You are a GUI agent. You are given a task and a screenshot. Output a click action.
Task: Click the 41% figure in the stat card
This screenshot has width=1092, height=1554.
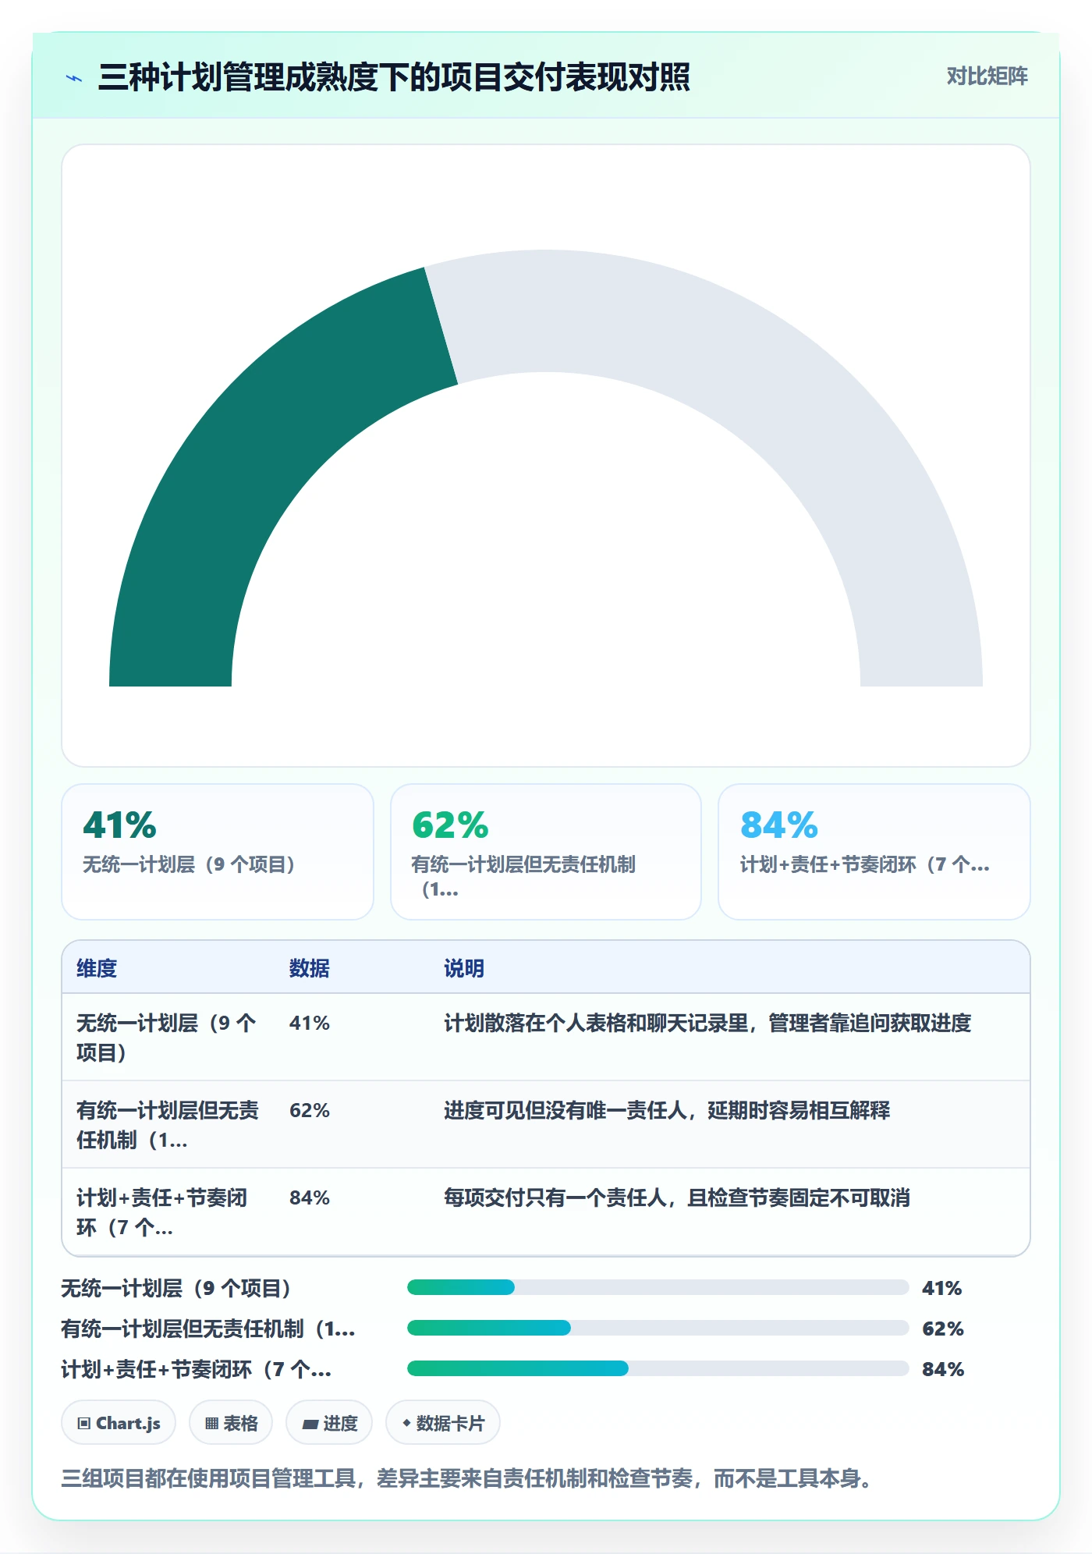pyautogui.click(x=119, y=825)
